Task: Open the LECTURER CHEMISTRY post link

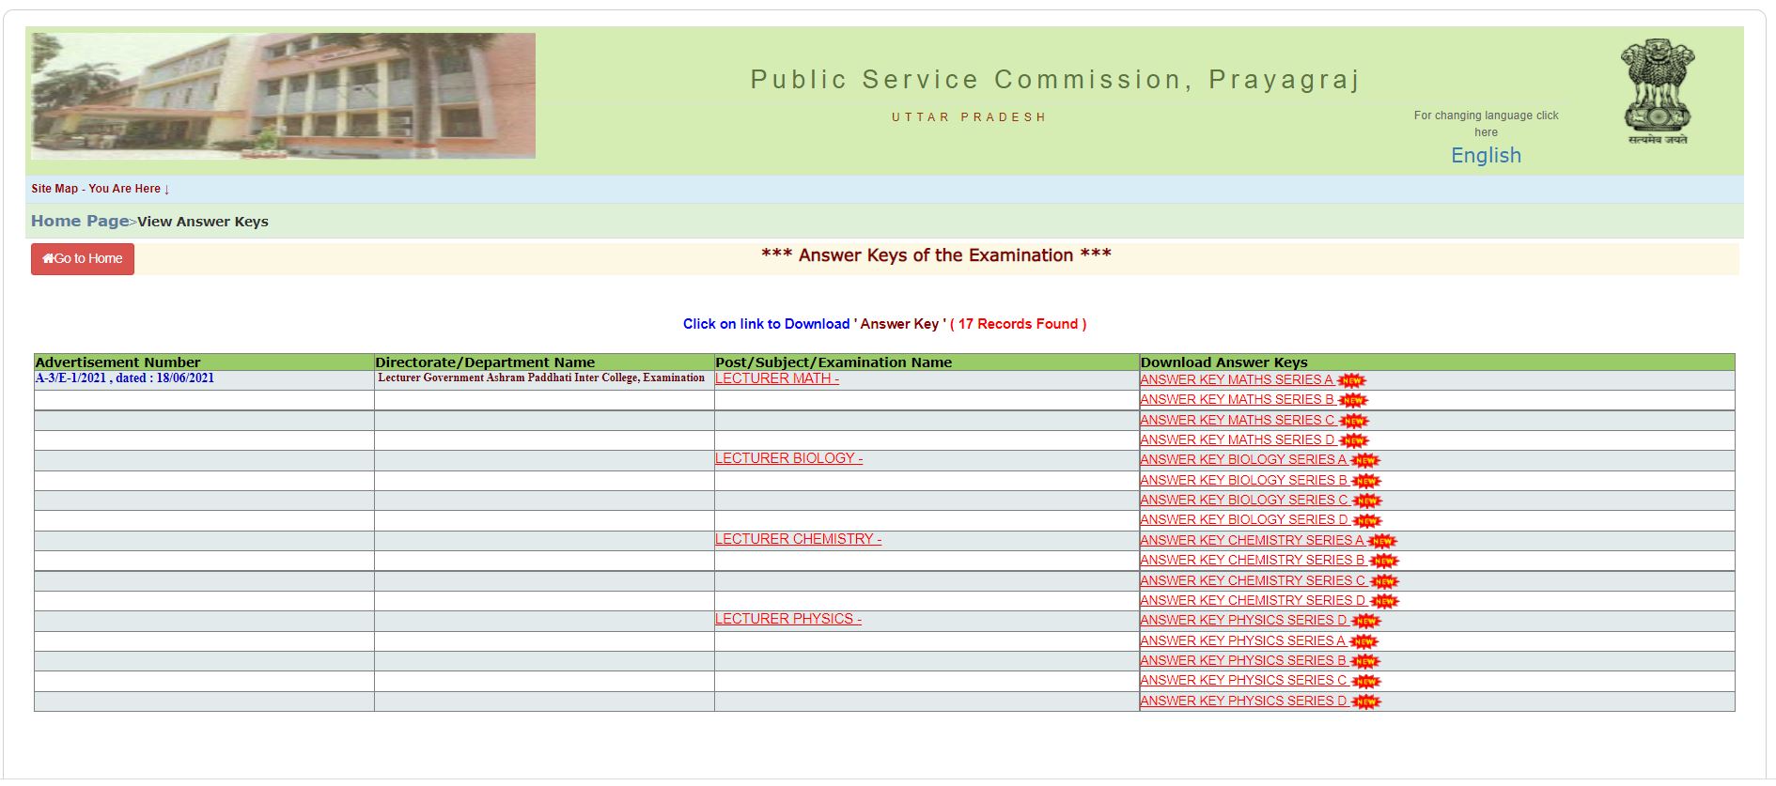Action: tap(798, 539)
